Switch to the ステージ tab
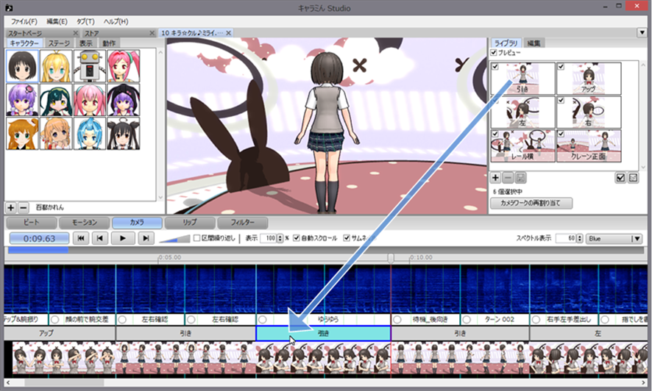652x391 pixels. [59, 43]
